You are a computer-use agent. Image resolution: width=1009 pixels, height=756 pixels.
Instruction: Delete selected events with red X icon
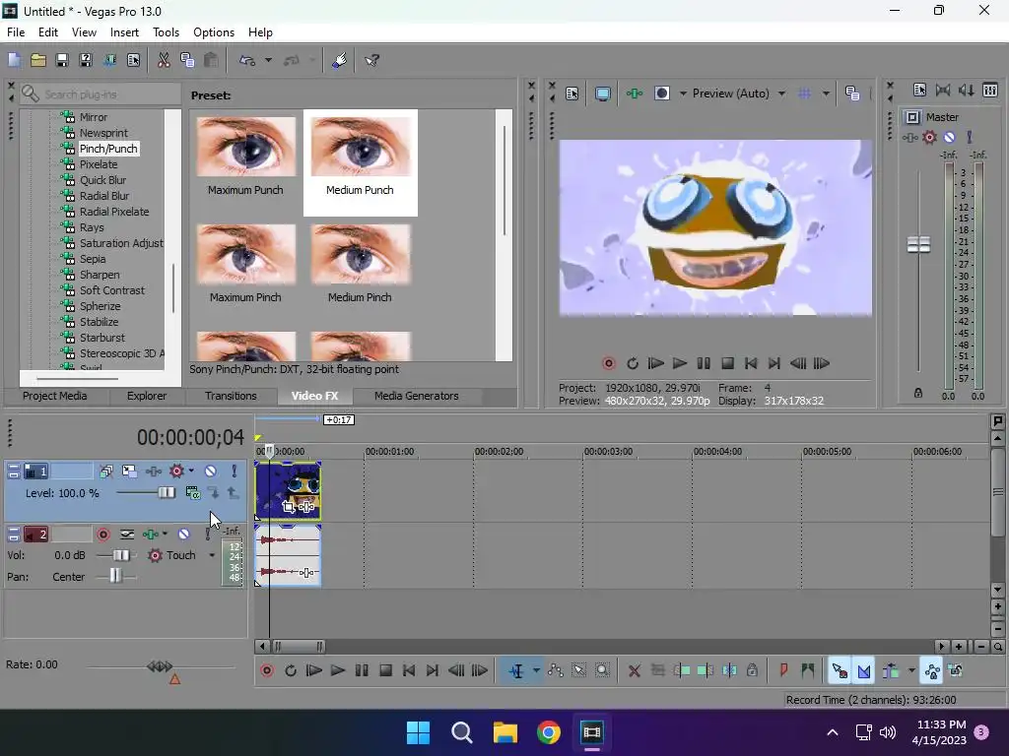tap(634, 671)
